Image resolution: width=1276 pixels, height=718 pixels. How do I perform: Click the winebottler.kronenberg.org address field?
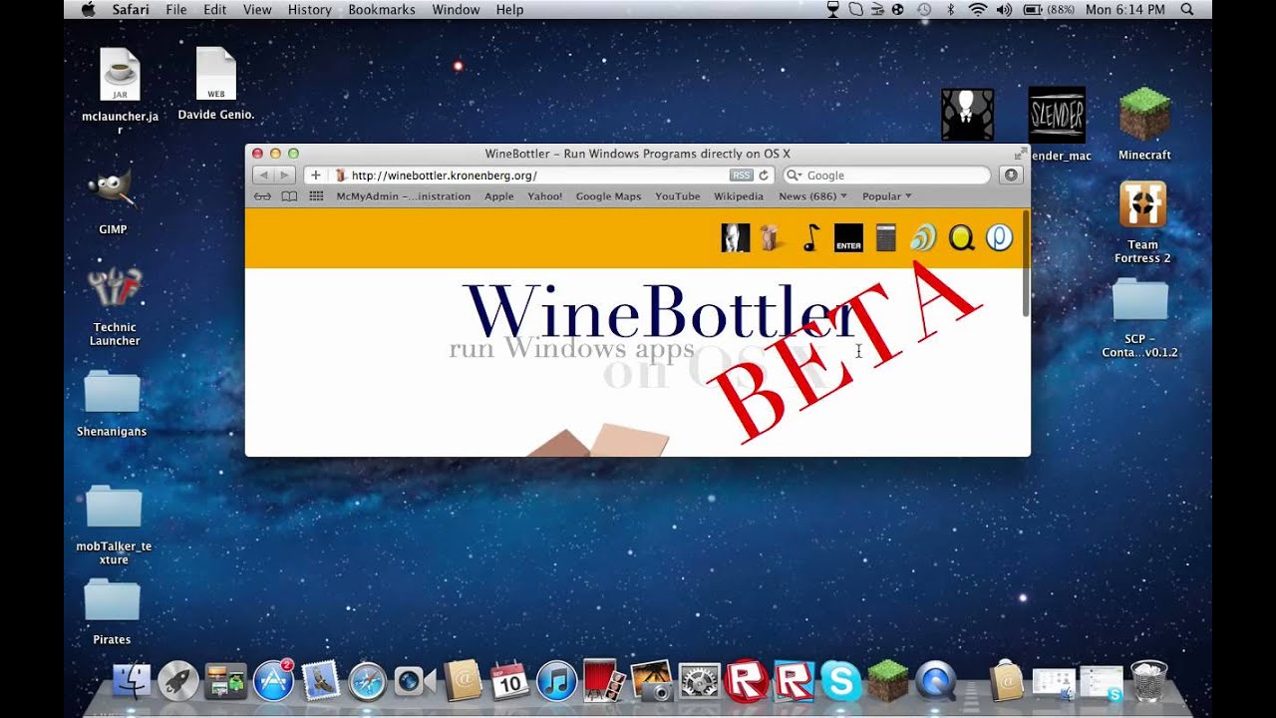point(553,176)
